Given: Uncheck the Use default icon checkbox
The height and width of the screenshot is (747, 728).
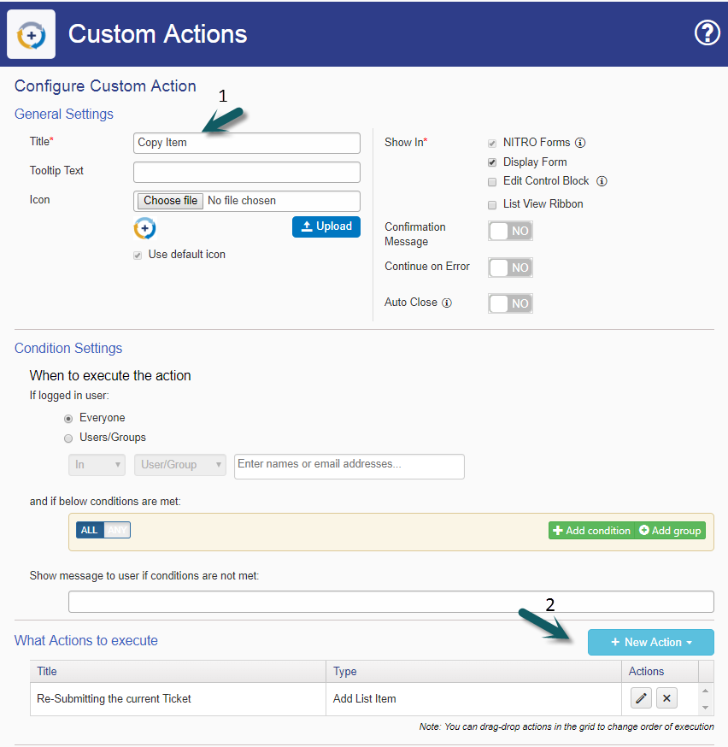Looking at the screenshot, I should 138,255.
